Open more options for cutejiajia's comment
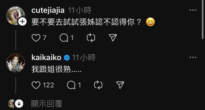The width and height of the screenshot is (205, 110). point(193,10)
